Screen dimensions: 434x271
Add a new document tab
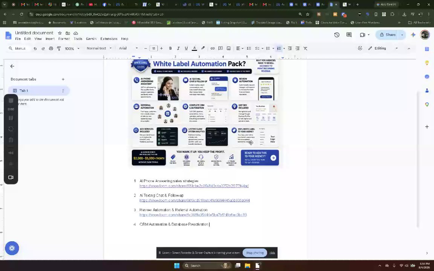click(63, 79)
